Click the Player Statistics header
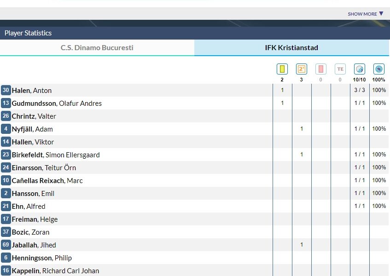This screenshot has height=276, width=390. [28, 33]
